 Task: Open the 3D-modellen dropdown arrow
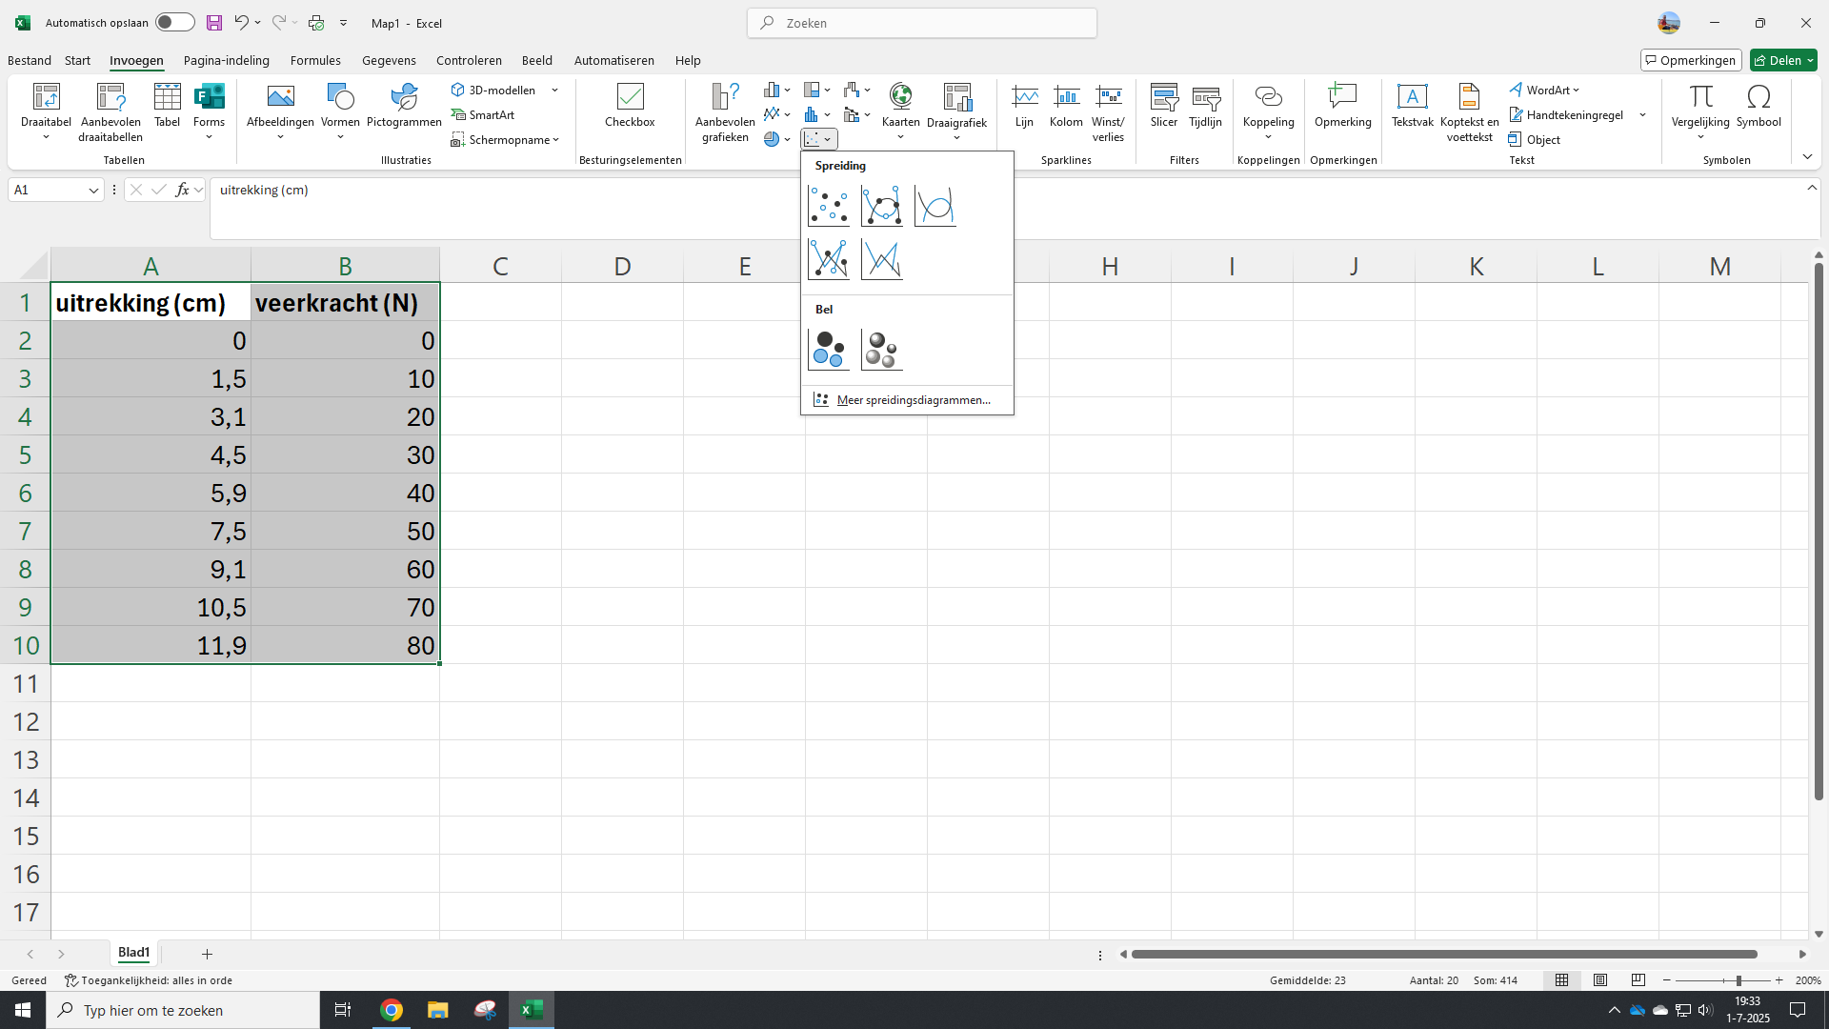click(554, 91)
